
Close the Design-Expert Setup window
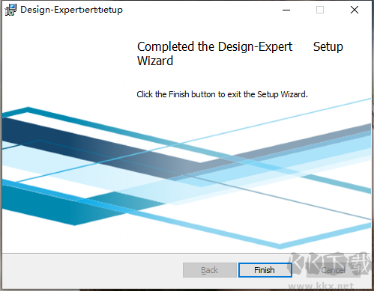[355, 10]
